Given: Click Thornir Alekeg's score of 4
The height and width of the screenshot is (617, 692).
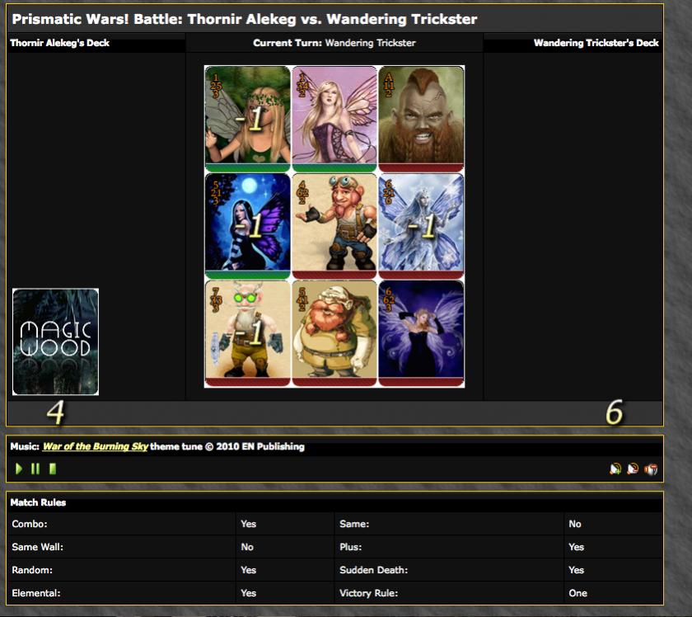Looking at the screenshot, I should click(x=55, y=412).
